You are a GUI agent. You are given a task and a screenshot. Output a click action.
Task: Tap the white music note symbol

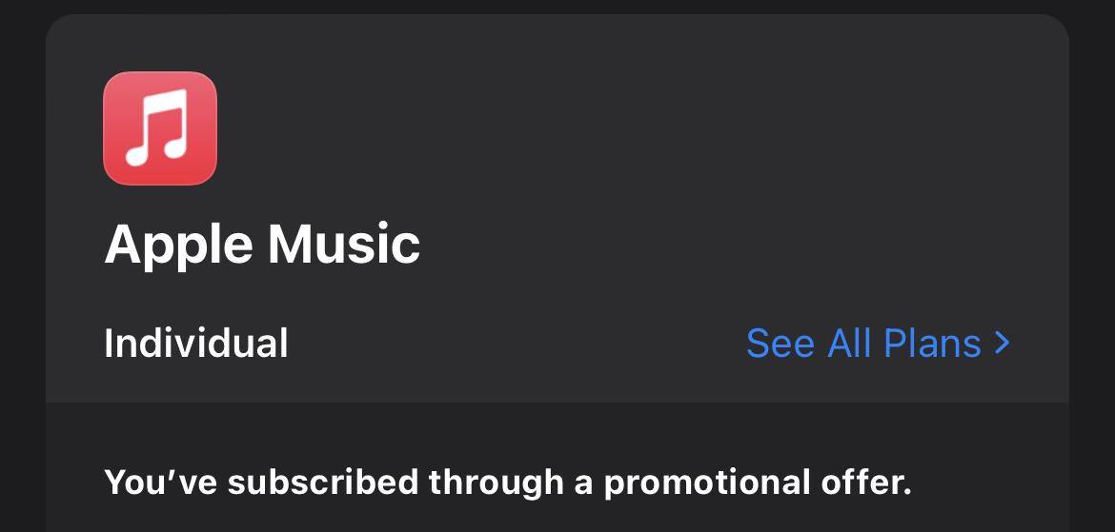(158, 128)
